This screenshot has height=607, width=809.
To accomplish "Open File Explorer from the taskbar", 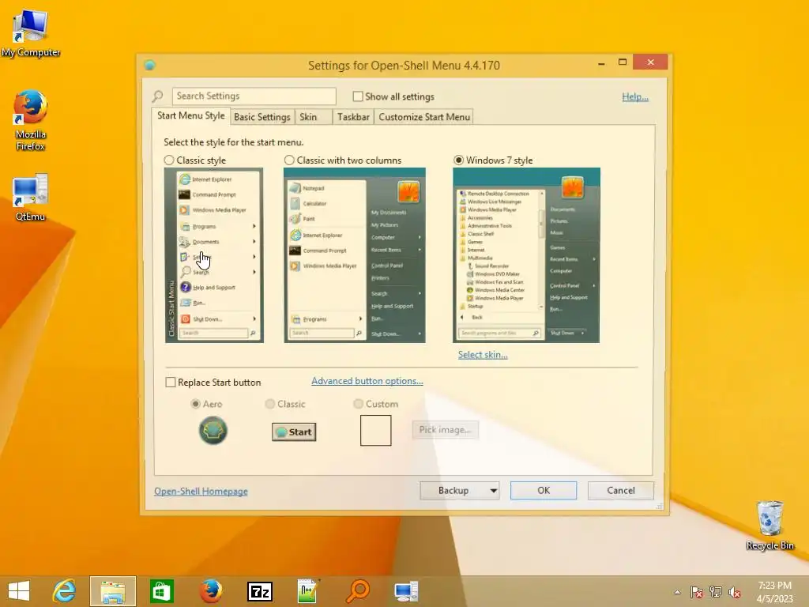I will tap(113, 591).
